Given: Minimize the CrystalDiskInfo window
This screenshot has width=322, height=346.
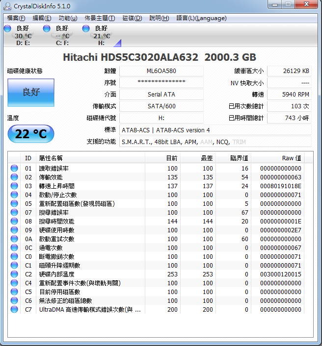Looking at the screenshot, I should [275, 4].
